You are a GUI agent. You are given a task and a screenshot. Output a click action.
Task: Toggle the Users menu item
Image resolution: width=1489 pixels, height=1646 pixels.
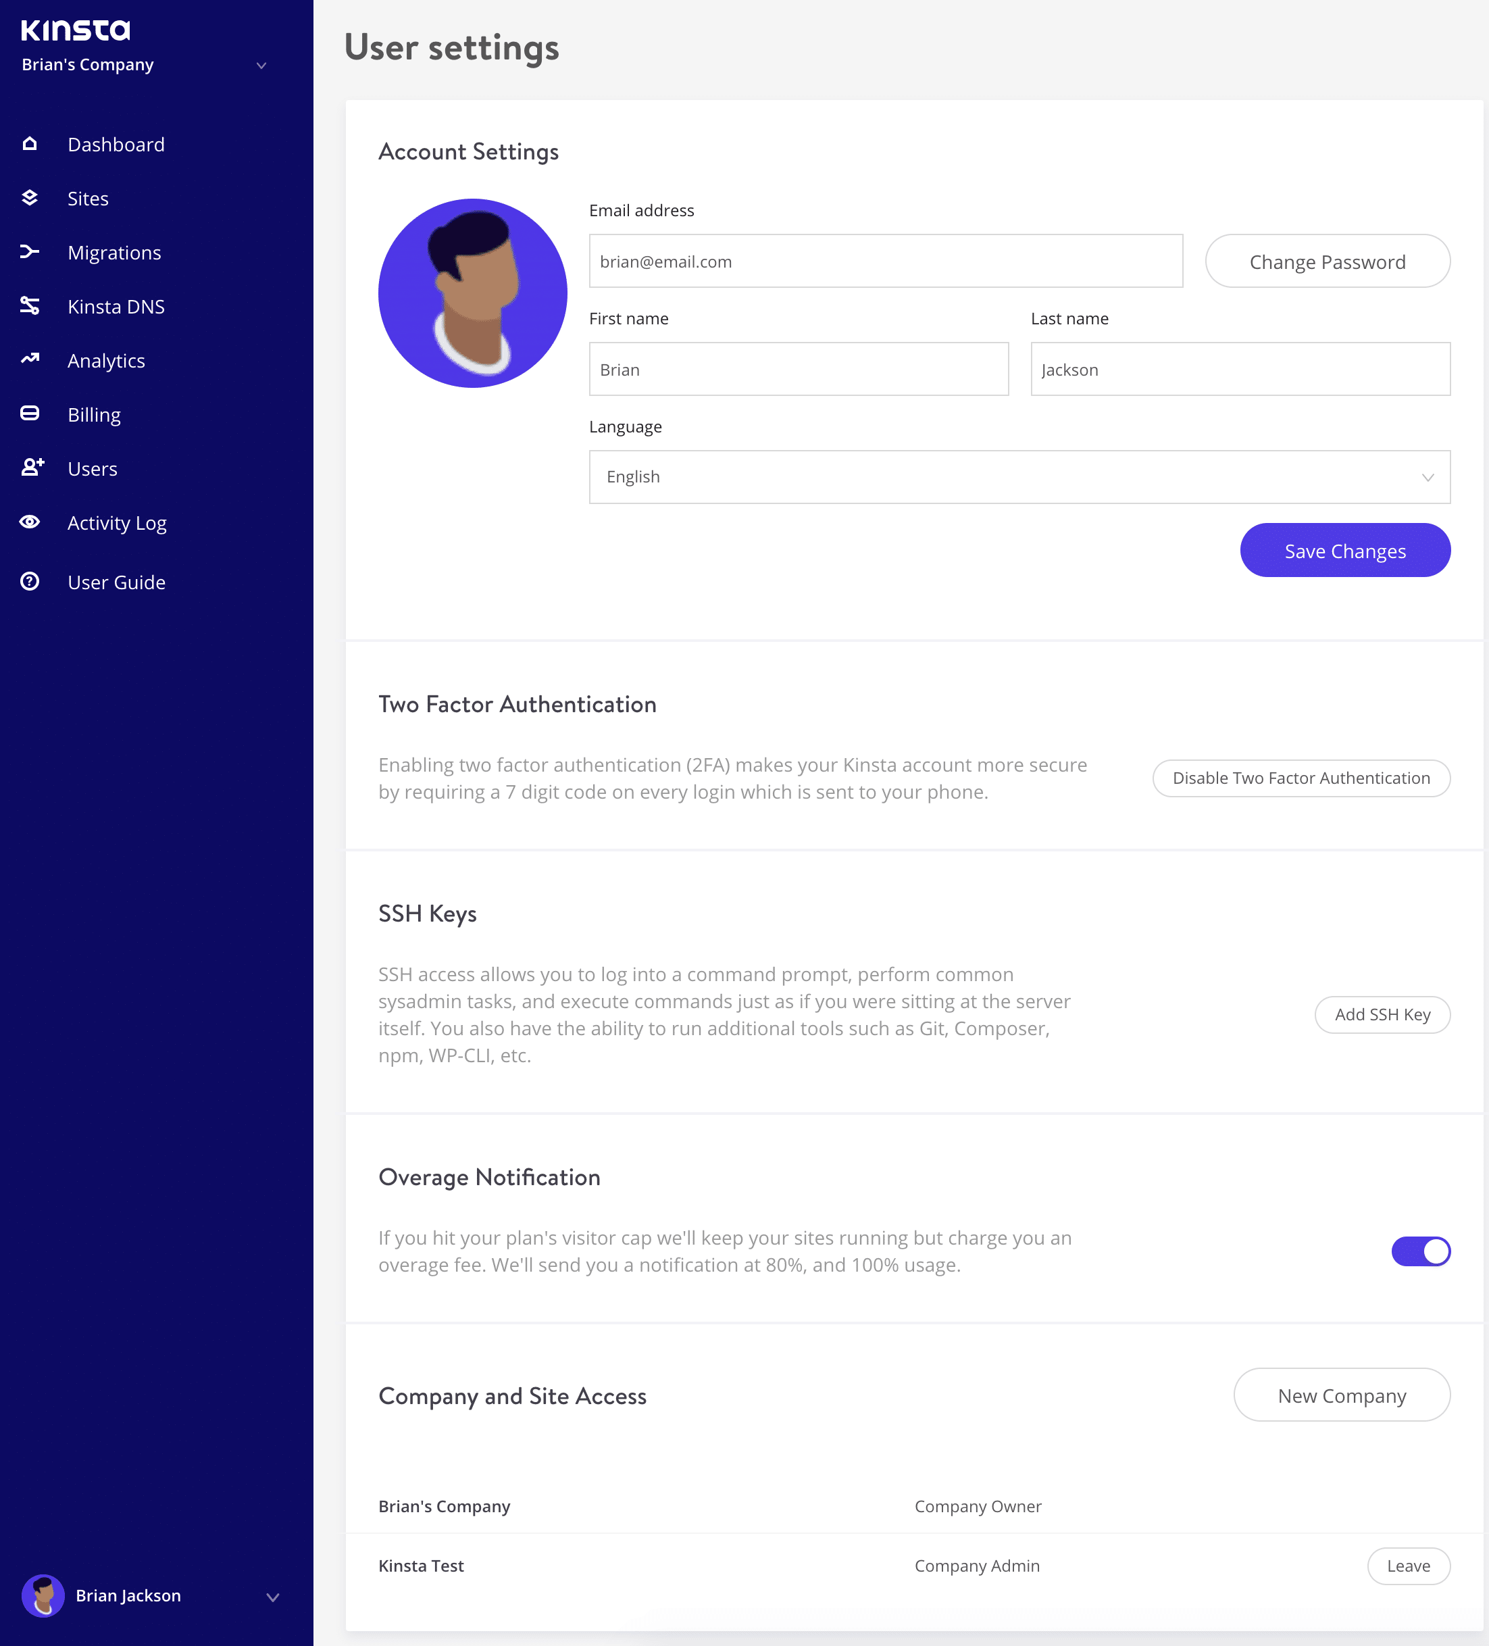[92, 468]
